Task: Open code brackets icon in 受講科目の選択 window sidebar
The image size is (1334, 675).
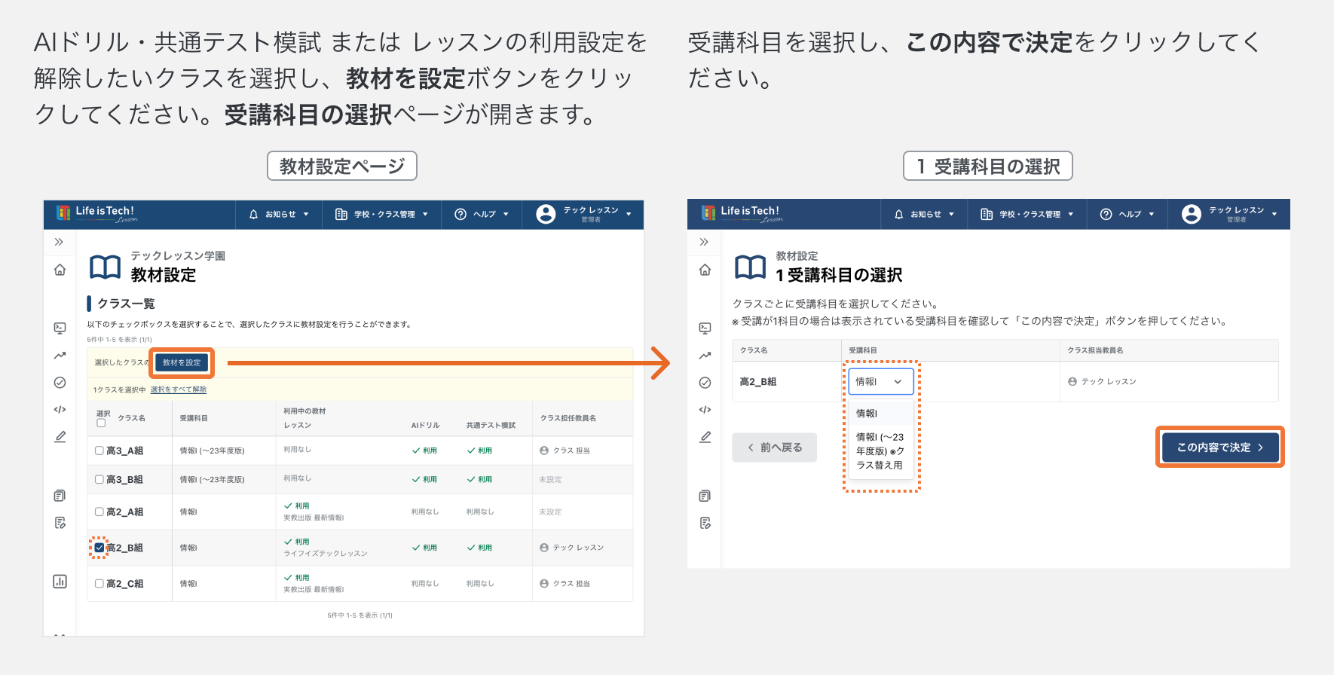Action: point(705,410)
